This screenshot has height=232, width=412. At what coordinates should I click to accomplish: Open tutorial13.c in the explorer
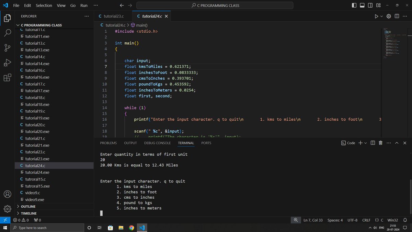(54, 43)
